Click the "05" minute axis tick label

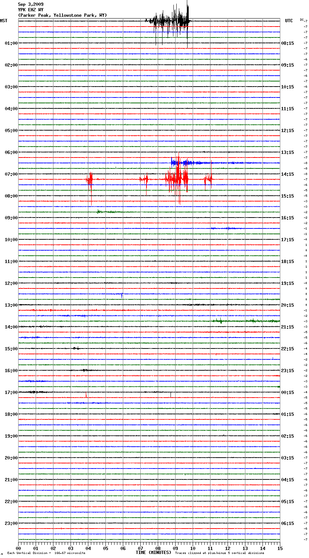tap(106, 548)
